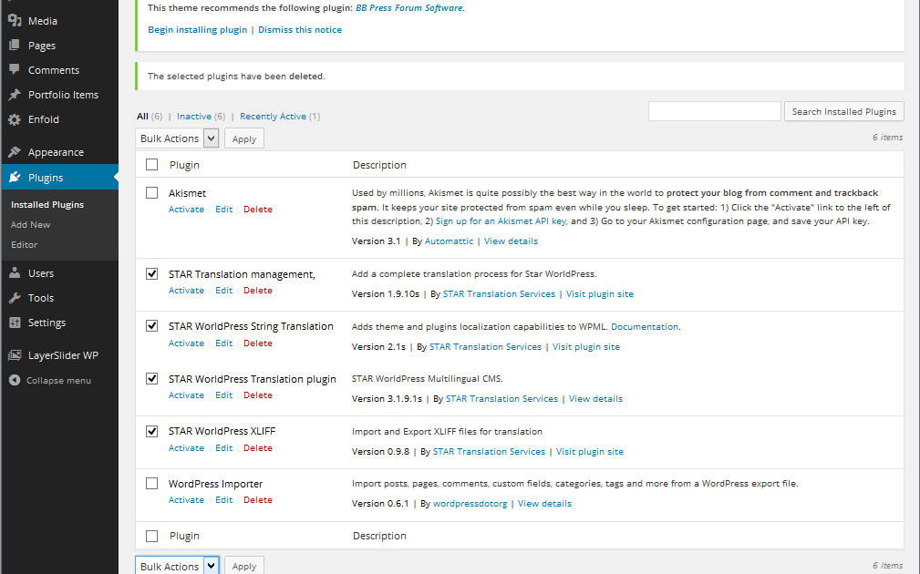The width and height of the screenshot is (920, 574).
Task: Delete the Akismet plugin
Action: pos(257,210)
